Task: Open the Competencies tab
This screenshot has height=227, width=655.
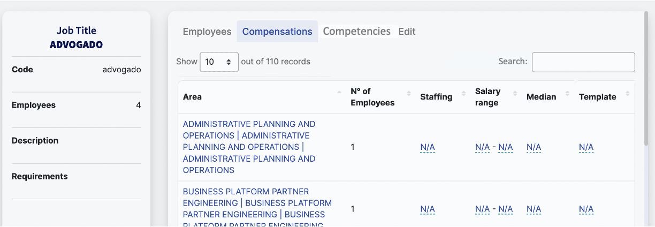Action: (x=356, y=32)
